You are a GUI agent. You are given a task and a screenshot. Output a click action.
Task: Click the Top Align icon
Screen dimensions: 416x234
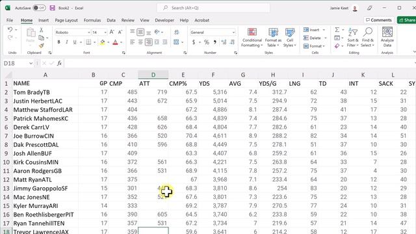click(132, 32)
